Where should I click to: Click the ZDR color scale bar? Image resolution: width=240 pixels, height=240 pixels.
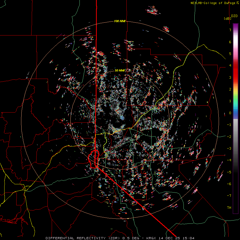(235, 118)
